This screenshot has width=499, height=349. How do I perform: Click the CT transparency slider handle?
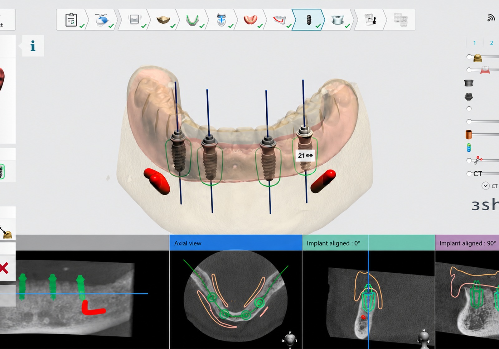click(469, 174)
